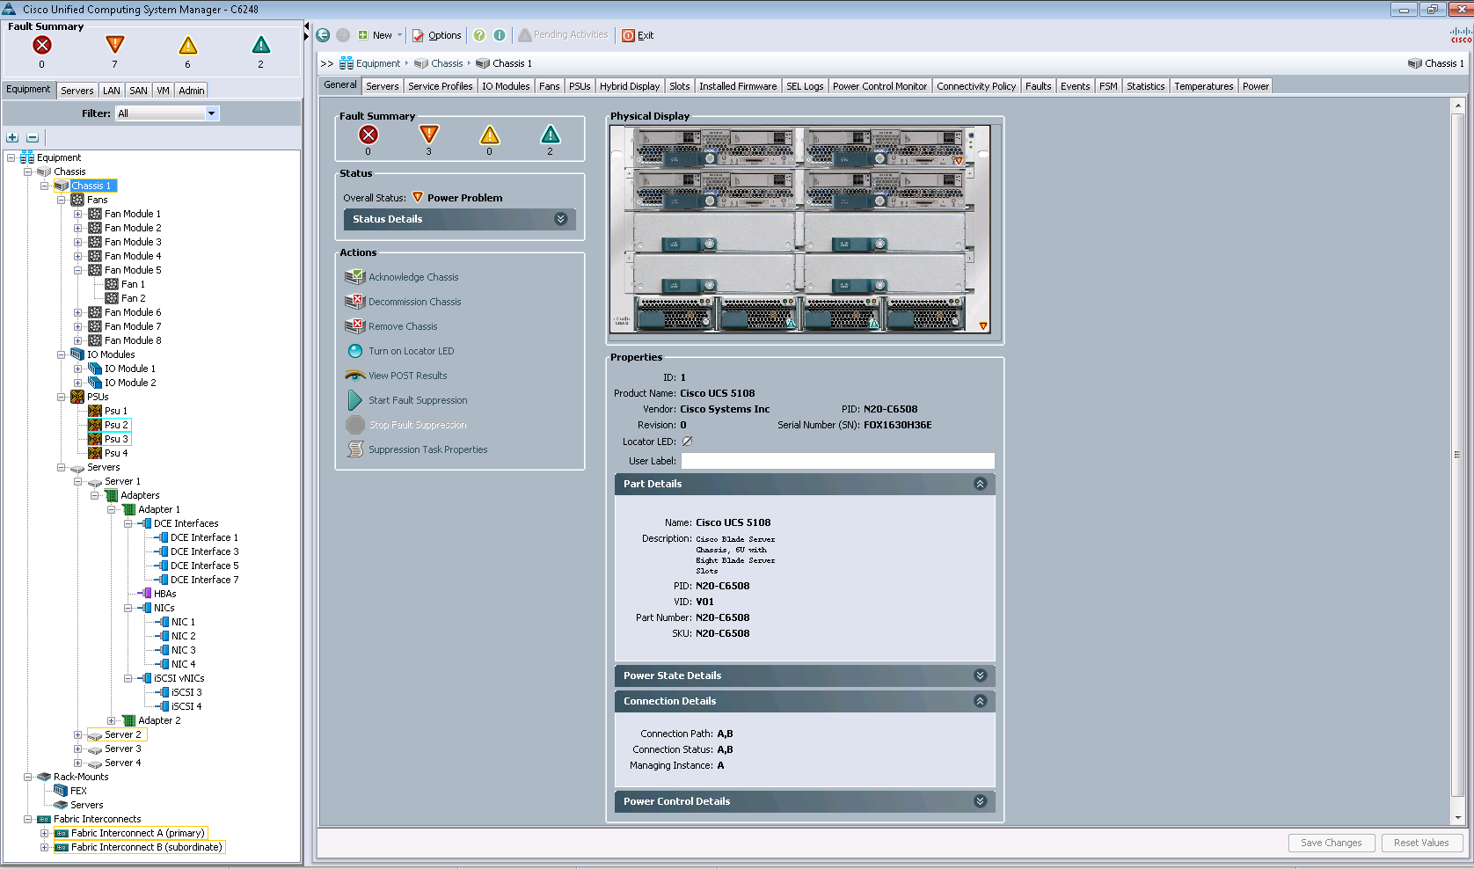Click the Remove Chassis icon
This screenshot has height=869, width=1474.
(355, 326)
